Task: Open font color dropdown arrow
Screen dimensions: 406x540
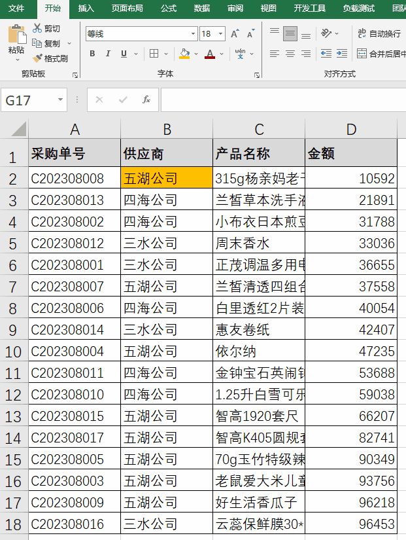Action: point(222,54)
